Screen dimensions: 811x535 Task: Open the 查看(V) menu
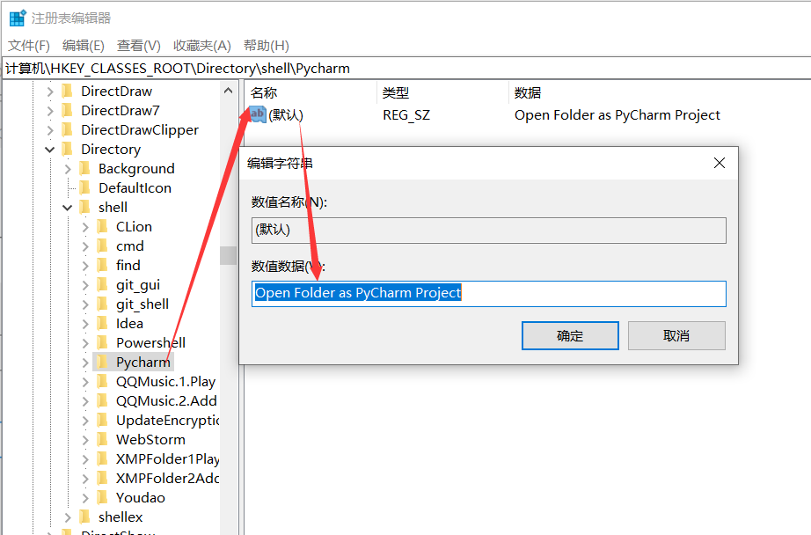[138, 45]
